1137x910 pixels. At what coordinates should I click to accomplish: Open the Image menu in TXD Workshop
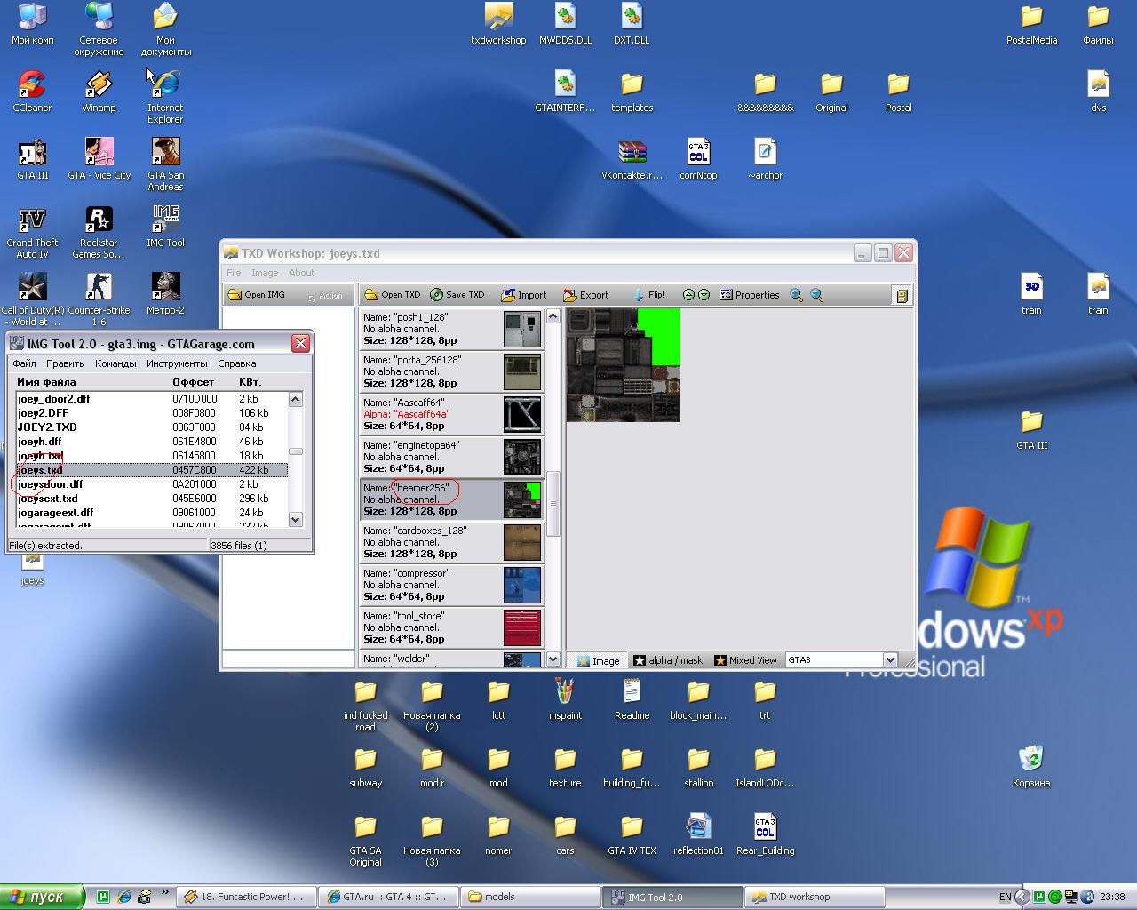click(265, 273)
